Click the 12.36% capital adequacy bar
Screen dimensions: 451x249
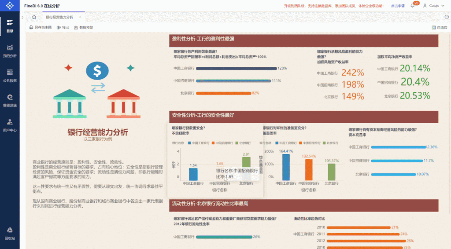[x=399, y=147]
